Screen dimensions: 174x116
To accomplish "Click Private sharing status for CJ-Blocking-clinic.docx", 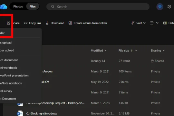I will coord(155,113).
